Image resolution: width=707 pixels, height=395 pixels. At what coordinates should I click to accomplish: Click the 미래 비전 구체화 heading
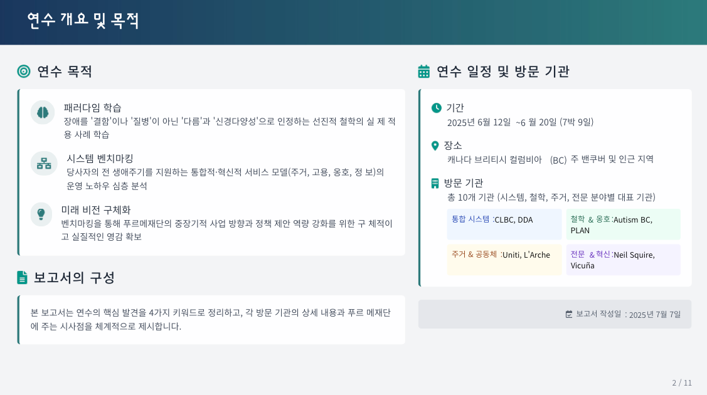point(96,210)
